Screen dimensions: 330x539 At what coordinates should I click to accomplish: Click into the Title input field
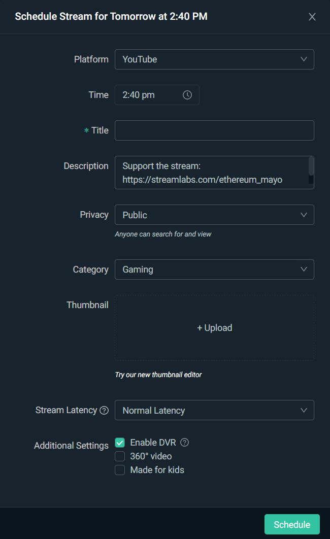pos(214,130)
